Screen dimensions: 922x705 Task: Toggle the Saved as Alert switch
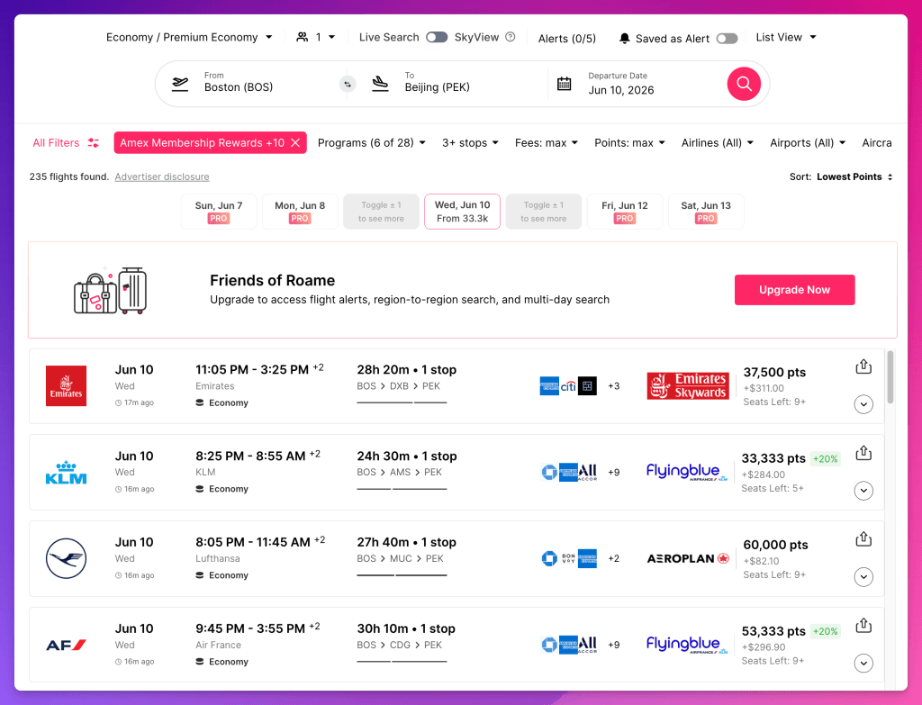coord(727,38)
